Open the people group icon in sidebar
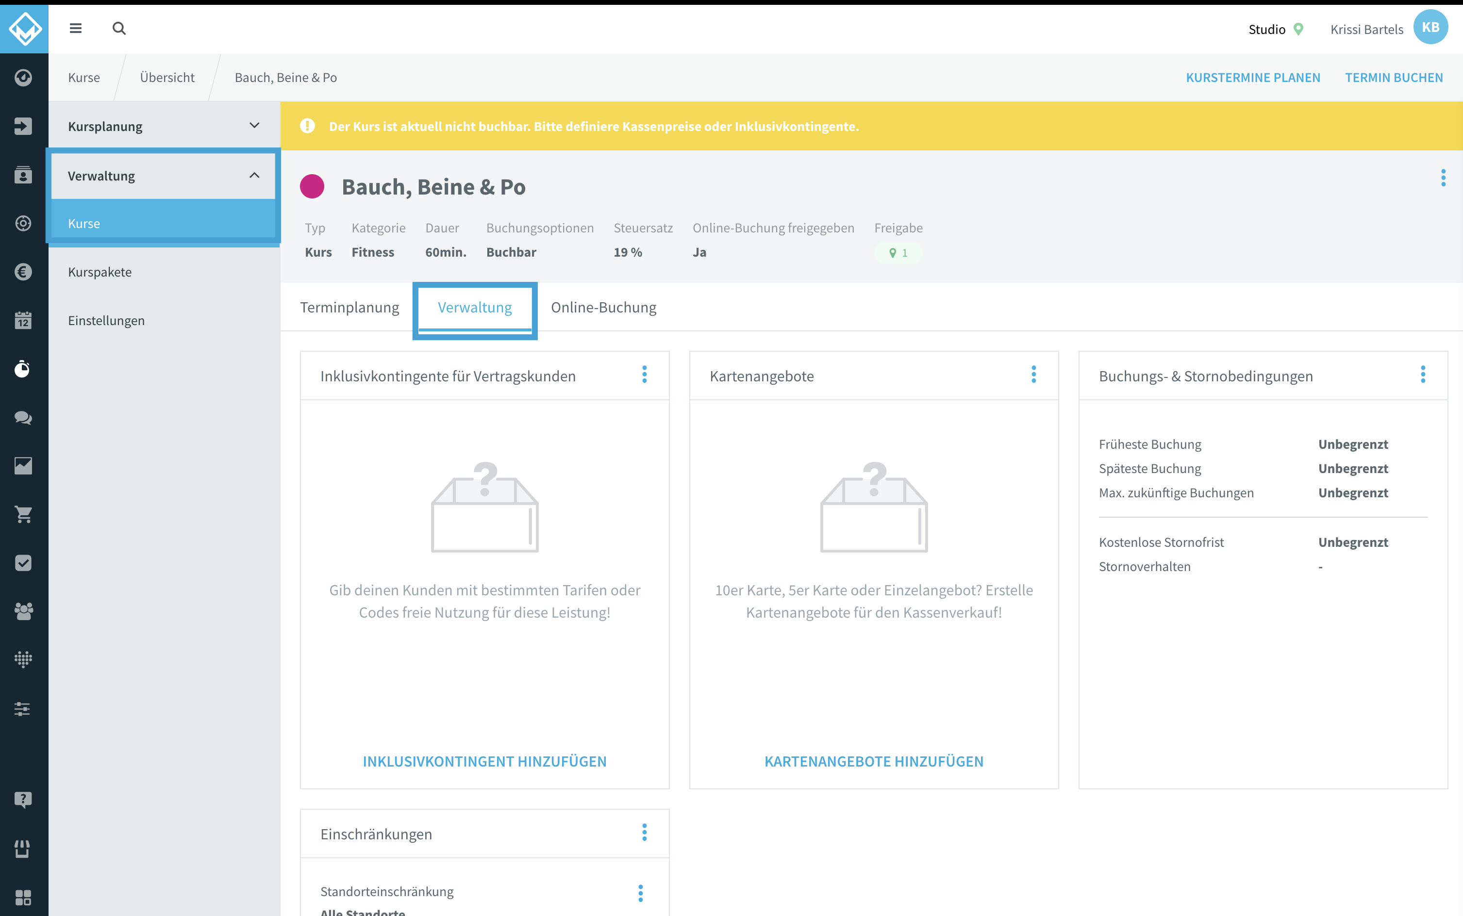 click(23, 611)
